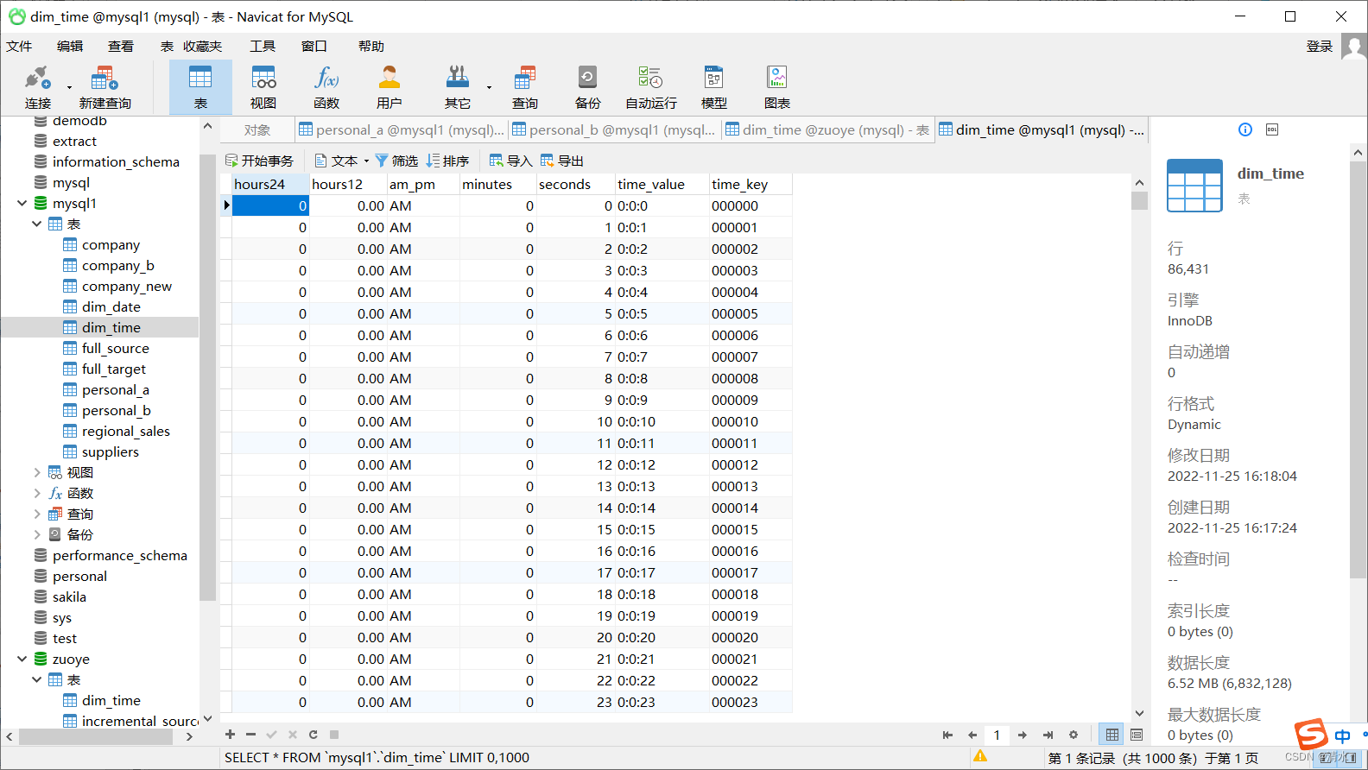This screenshot has height=770, width=1368.
Task: Expand the mysql1 查询 node
Action: (36, 514)
